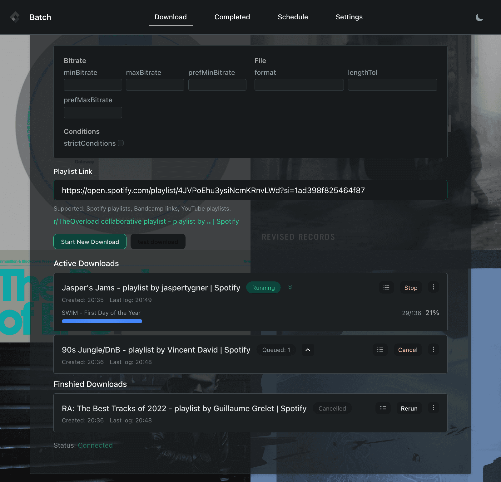
Task: Click the 'Jasper's Jams' playlist title
Action: click(151, 288)
